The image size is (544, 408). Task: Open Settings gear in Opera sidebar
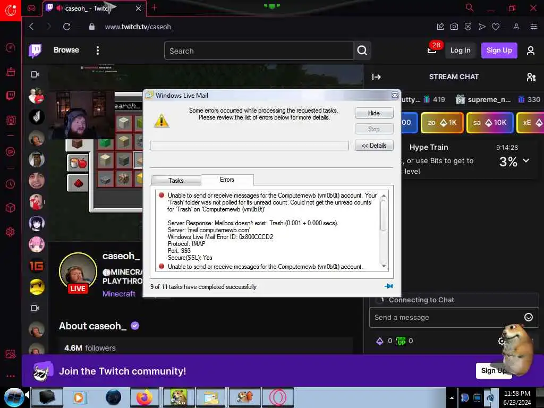[11, 232]
